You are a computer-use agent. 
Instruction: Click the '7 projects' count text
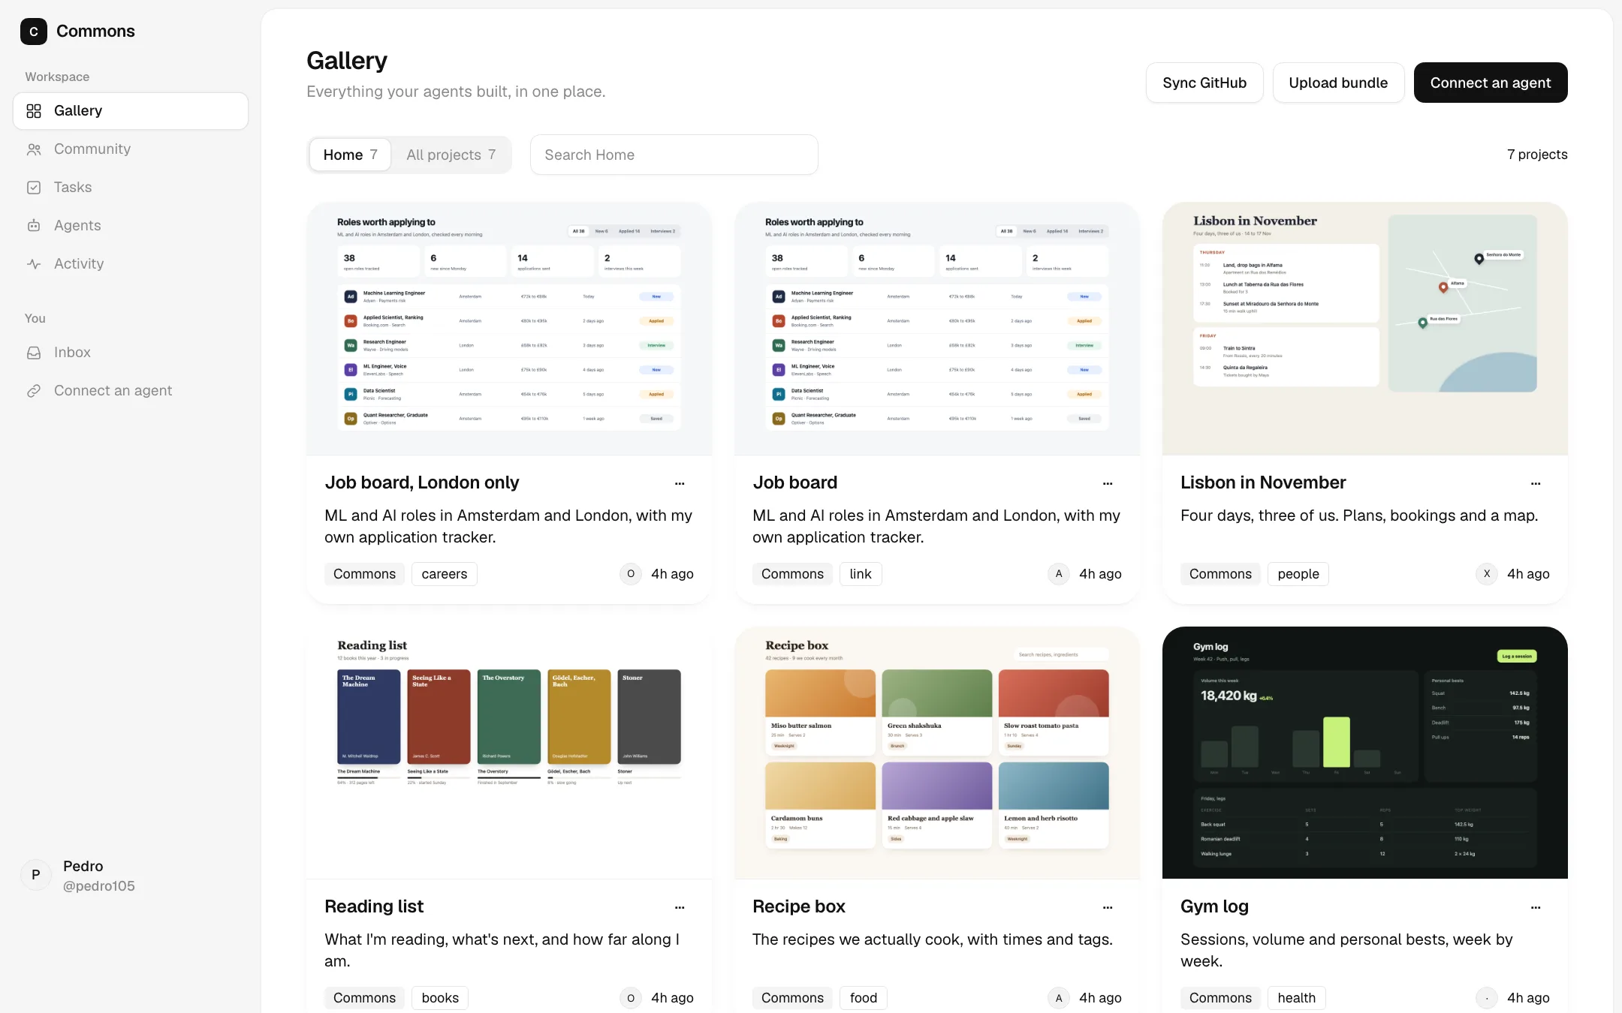coord(1537,155)
